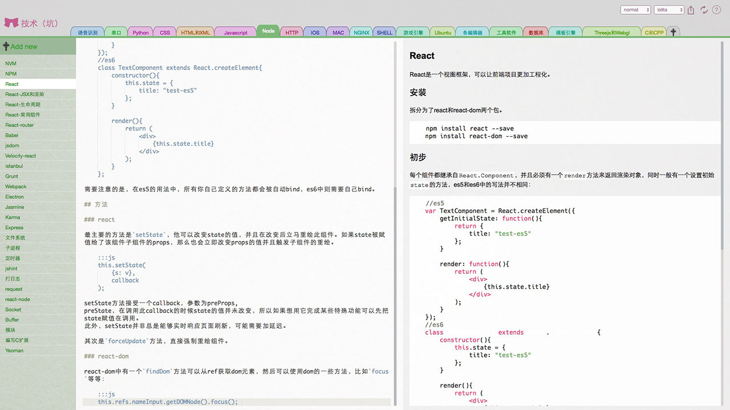Click the pink bow logo icon
This screenshot has width=730, height=410.
(11, 23)
